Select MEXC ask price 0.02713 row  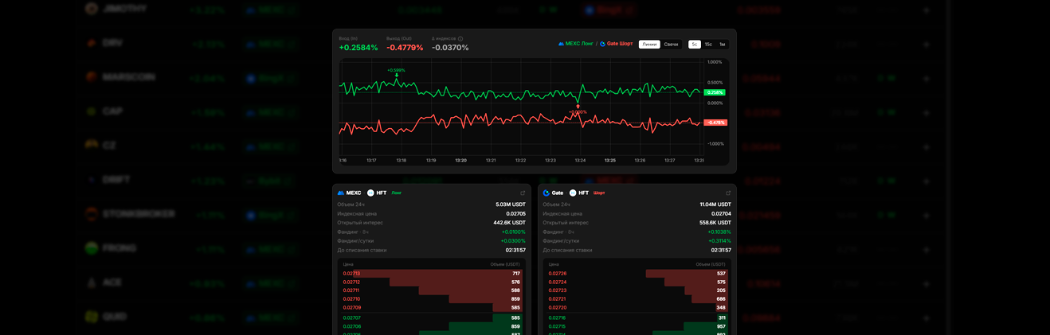point(431,274)
